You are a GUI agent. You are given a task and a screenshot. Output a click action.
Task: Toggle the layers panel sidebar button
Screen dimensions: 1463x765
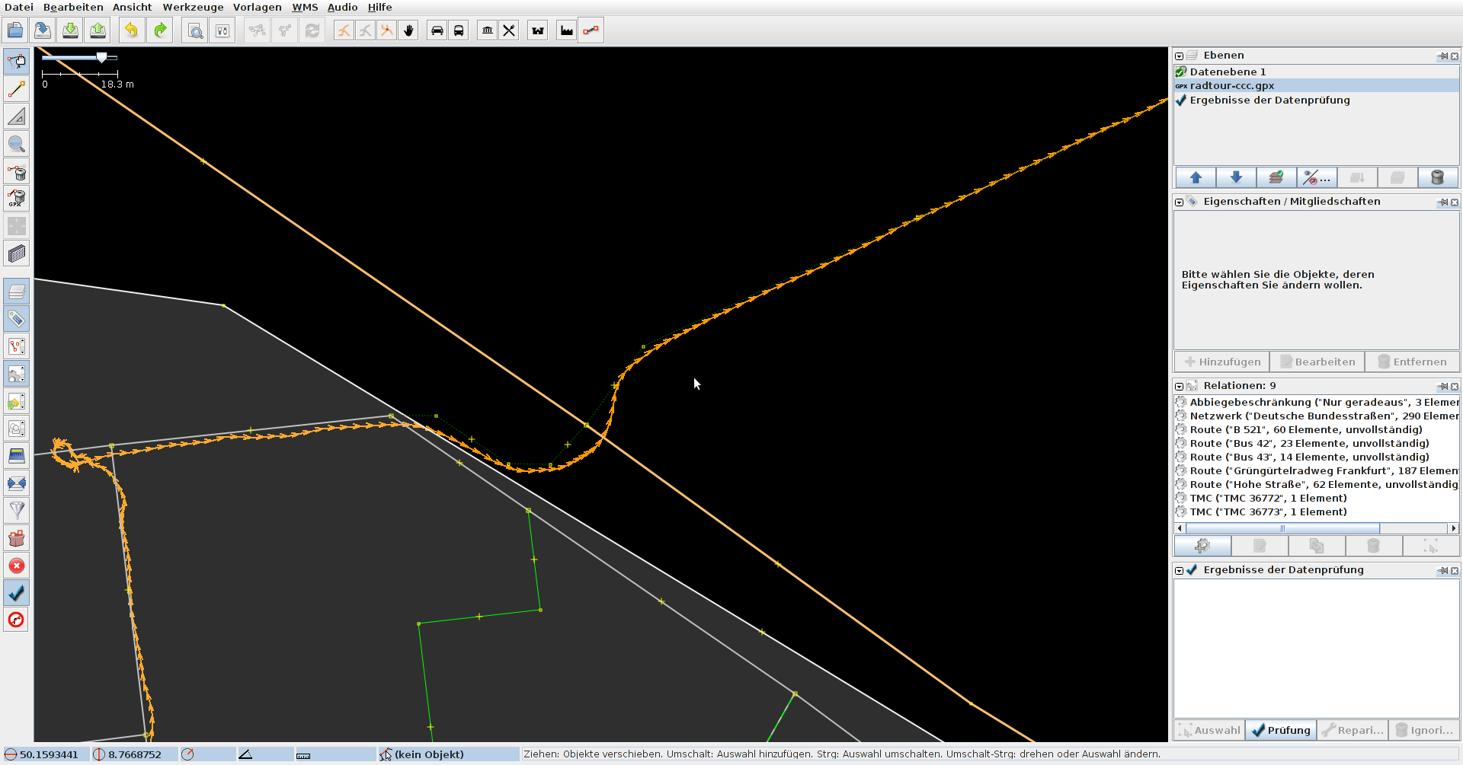coord(17,292)
